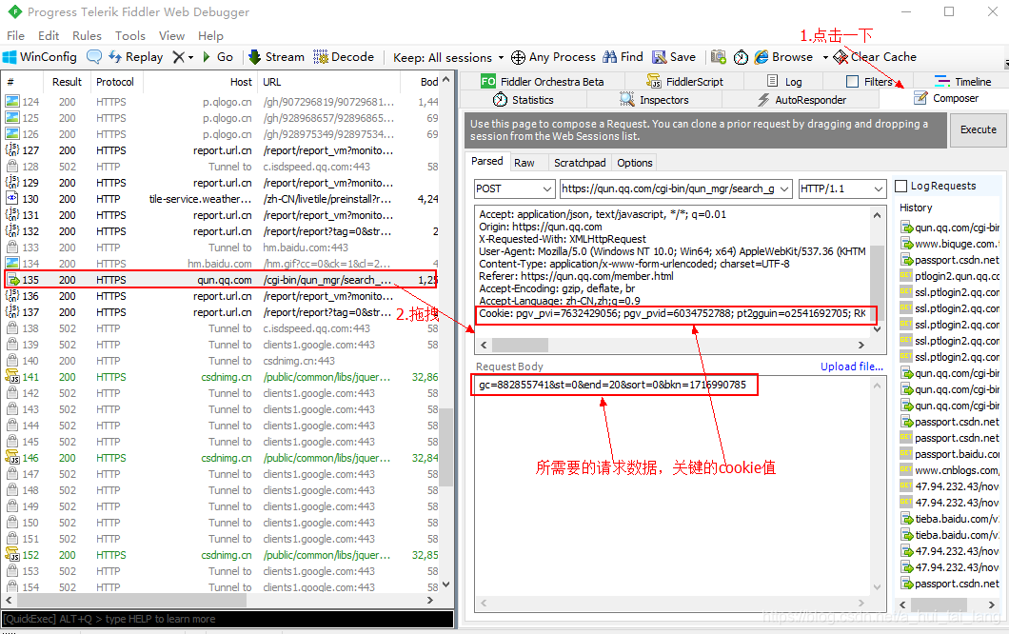Open the Tools menu
This screenshot has height=634, width=1009.
click(130, 36)
